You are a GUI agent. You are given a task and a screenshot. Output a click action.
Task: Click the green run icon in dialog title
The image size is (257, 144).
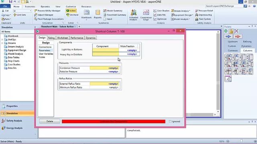[38, 31]
